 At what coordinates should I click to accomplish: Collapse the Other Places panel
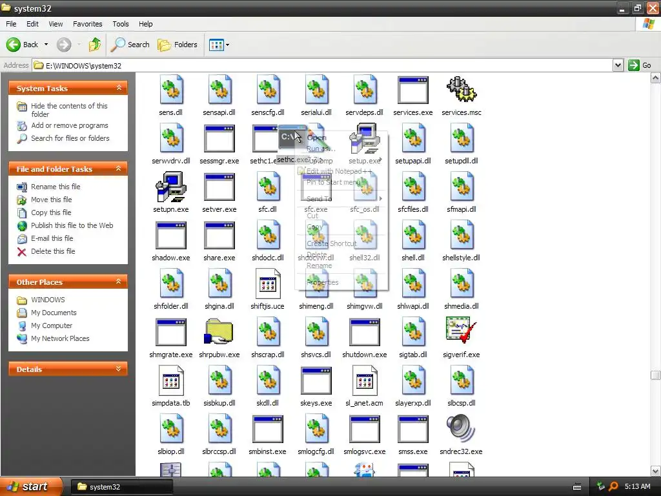click(119, 282)
